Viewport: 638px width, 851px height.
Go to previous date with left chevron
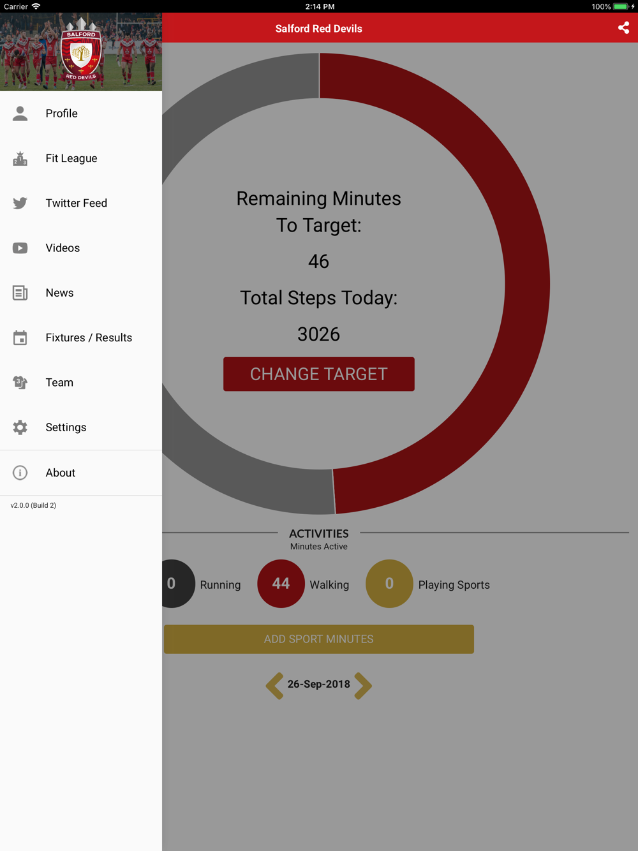274,686
